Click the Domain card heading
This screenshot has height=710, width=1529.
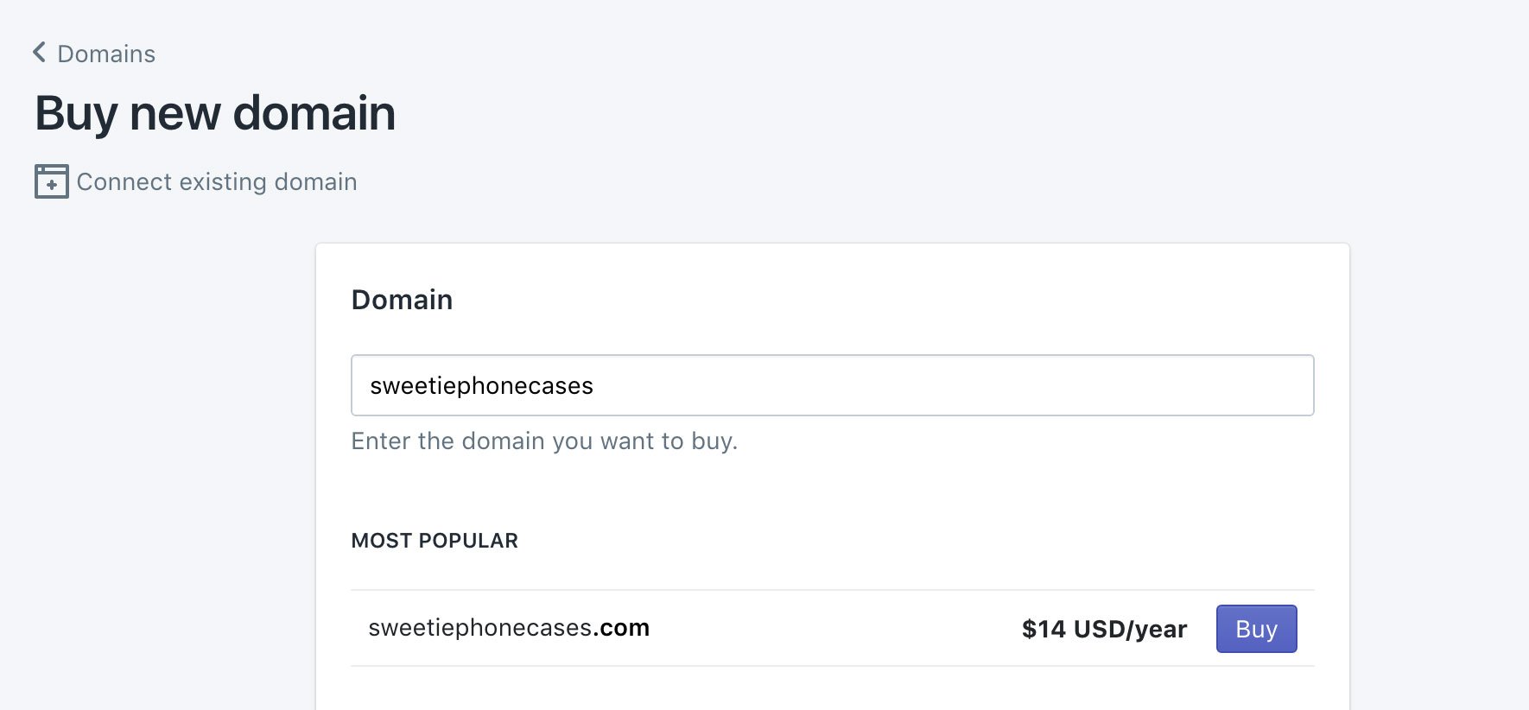(402, 300)
